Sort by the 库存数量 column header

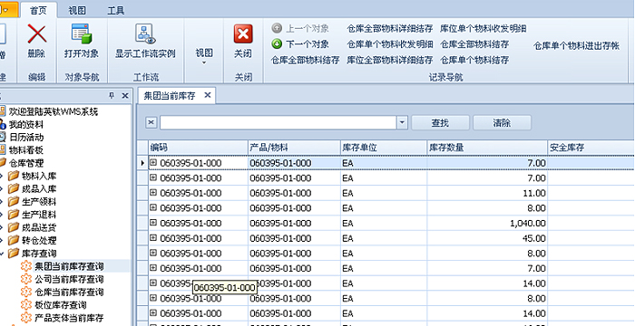point(487,148)
